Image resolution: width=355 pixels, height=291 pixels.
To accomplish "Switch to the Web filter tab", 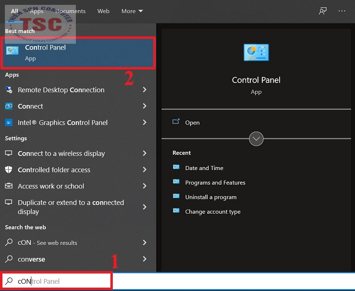I will coord(103,11).
